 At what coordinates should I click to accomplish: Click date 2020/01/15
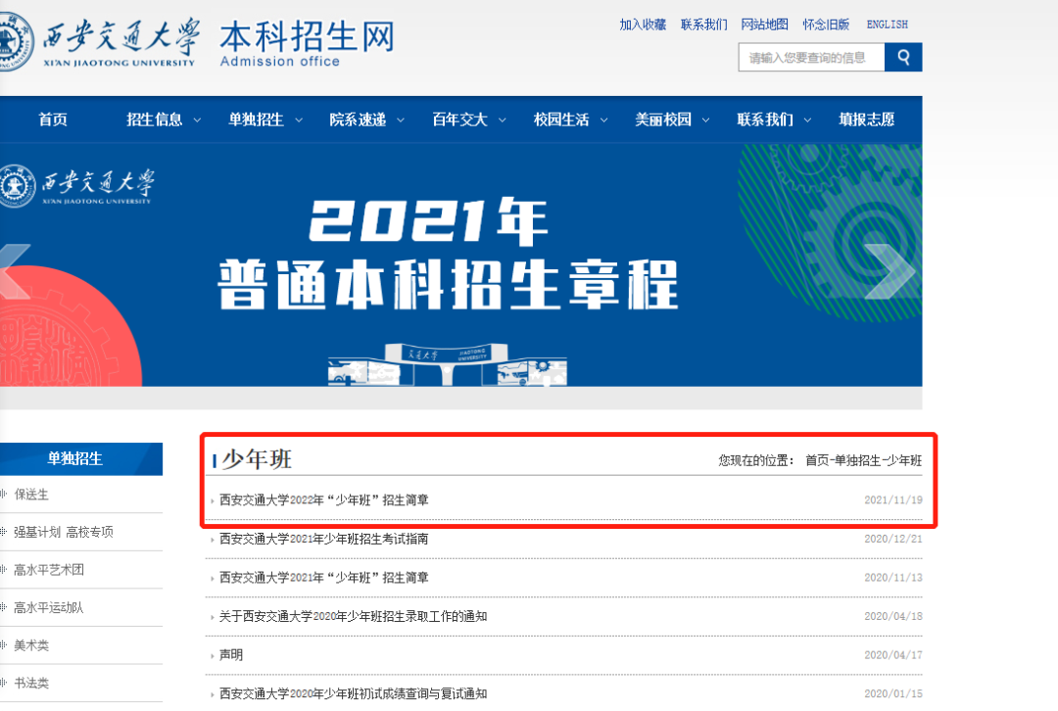pyautogui.click(x=893, y=693)
